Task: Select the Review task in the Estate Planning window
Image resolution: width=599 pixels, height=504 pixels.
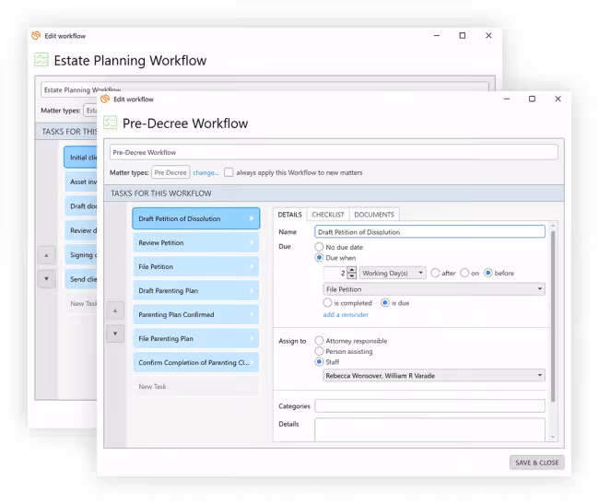Action: [80, 230]
